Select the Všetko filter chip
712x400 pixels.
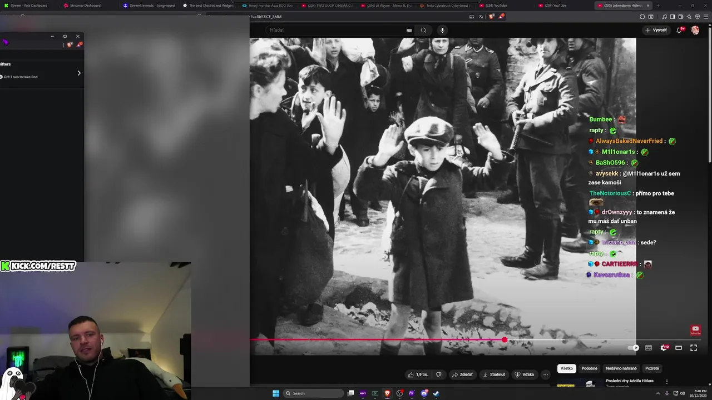pyautogui.click(x=566, y=368)
